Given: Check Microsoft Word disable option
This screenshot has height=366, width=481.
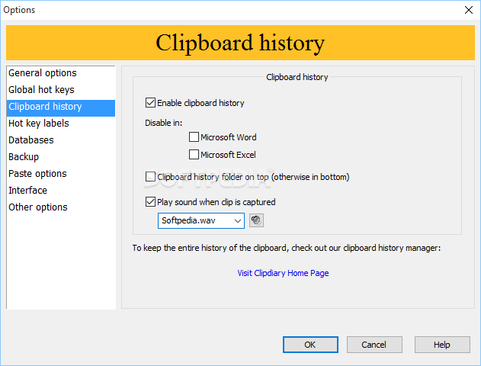Looking at the screenshot, I should tap(194, 136).
